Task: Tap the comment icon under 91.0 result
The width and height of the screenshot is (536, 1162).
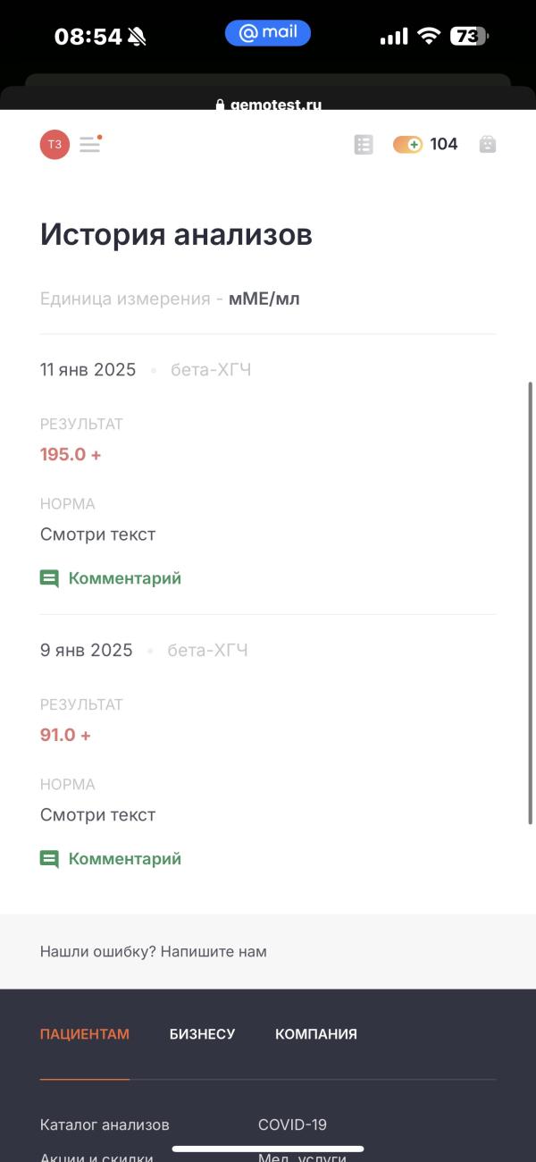Action: (49, 860)
